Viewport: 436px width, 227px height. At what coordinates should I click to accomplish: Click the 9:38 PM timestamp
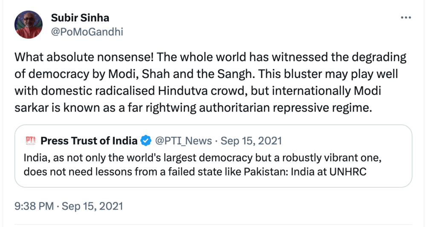(x=34, y=206)
